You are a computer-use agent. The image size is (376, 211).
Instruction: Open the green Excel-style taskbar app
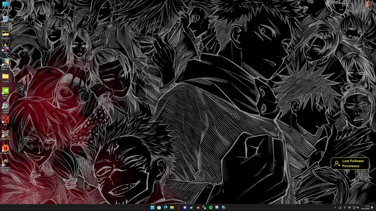204,207
